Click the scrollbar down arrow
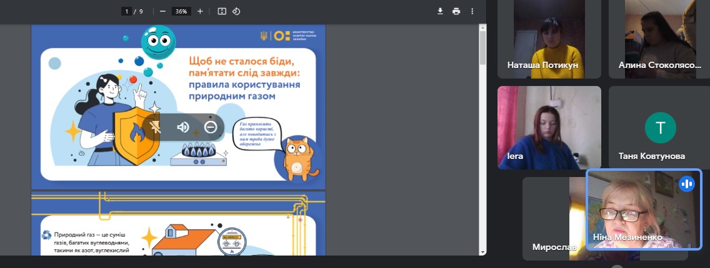Screen dimensions: 710x268 482,252
